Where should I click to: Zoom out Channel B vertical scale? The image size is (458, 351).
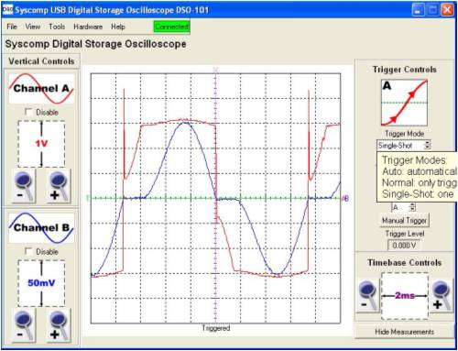(x=25, y=325)
